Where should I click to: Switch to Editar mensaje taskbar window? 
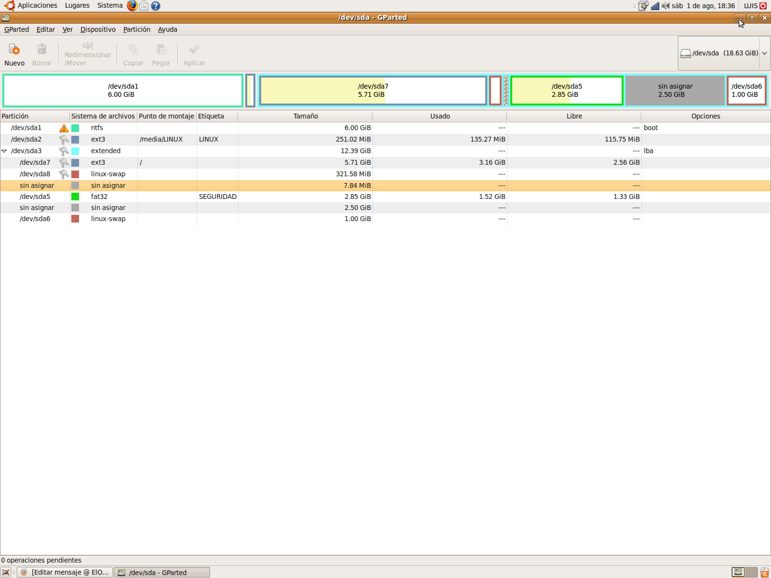pos(65,572)
